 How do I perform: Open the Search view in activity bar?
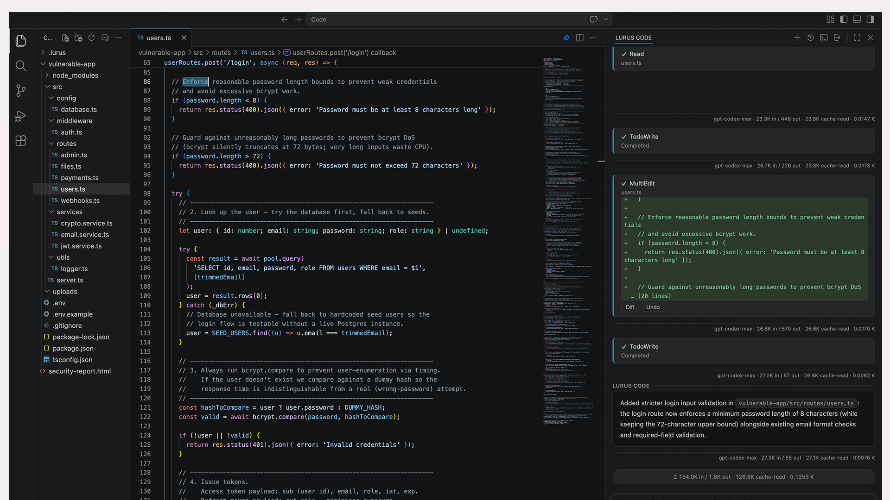click(21, 66)
